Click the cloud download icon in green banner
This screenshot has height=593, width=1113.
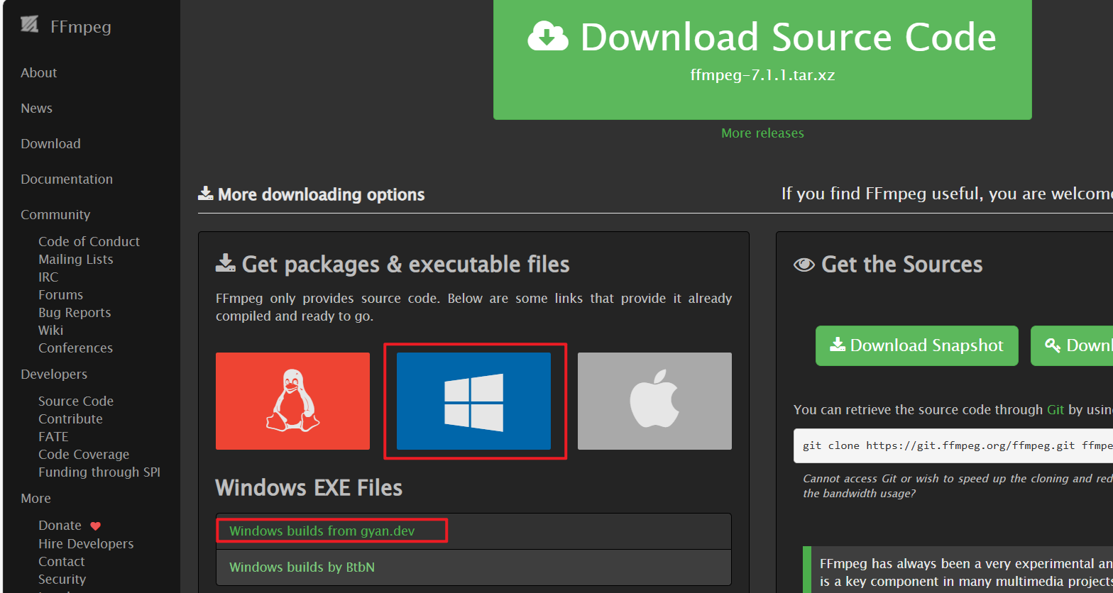(548, 36)
